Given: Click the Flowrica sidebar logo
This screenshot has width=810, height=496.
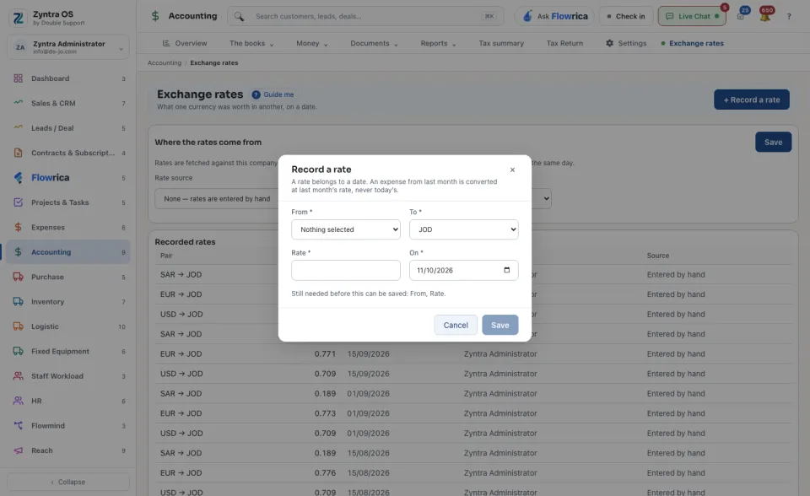Looking at the screenshot, I should pos(18,177).
